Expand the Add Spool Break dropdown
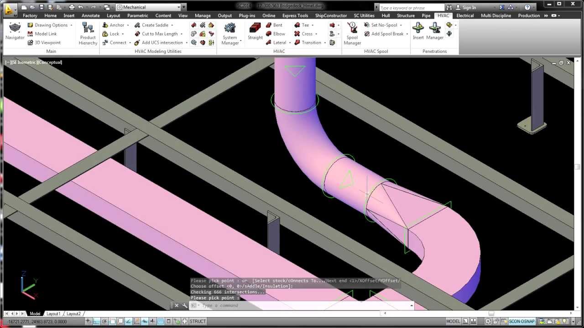Screen dimensions: 584x328 click(407, 34)
